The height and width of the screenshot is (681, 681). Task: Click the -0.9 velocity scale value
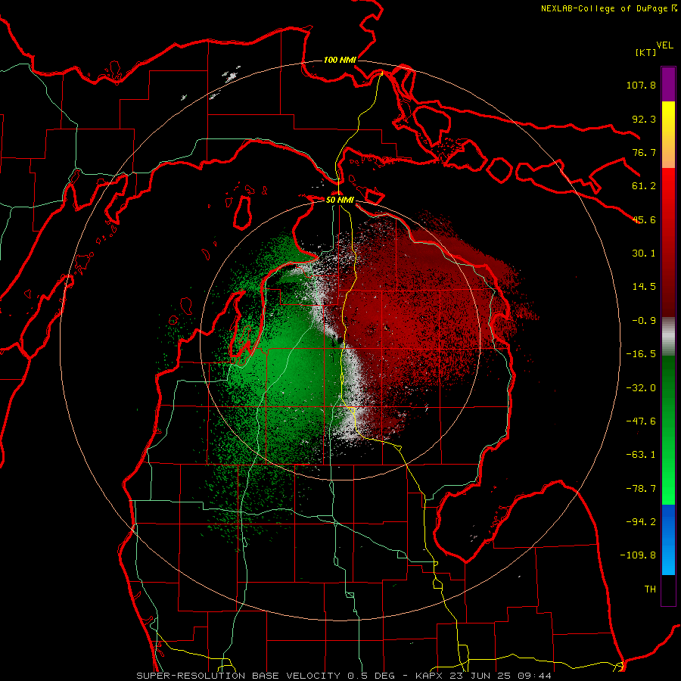coord(644,321)
